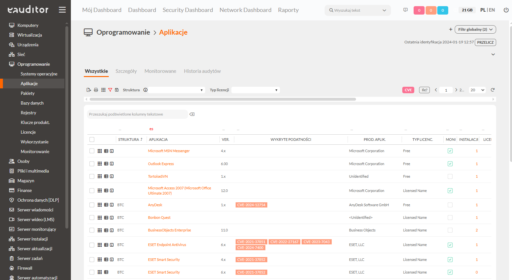Click the plus icon next to Filtr globalny
512x280 pixels.
(451, 29)
